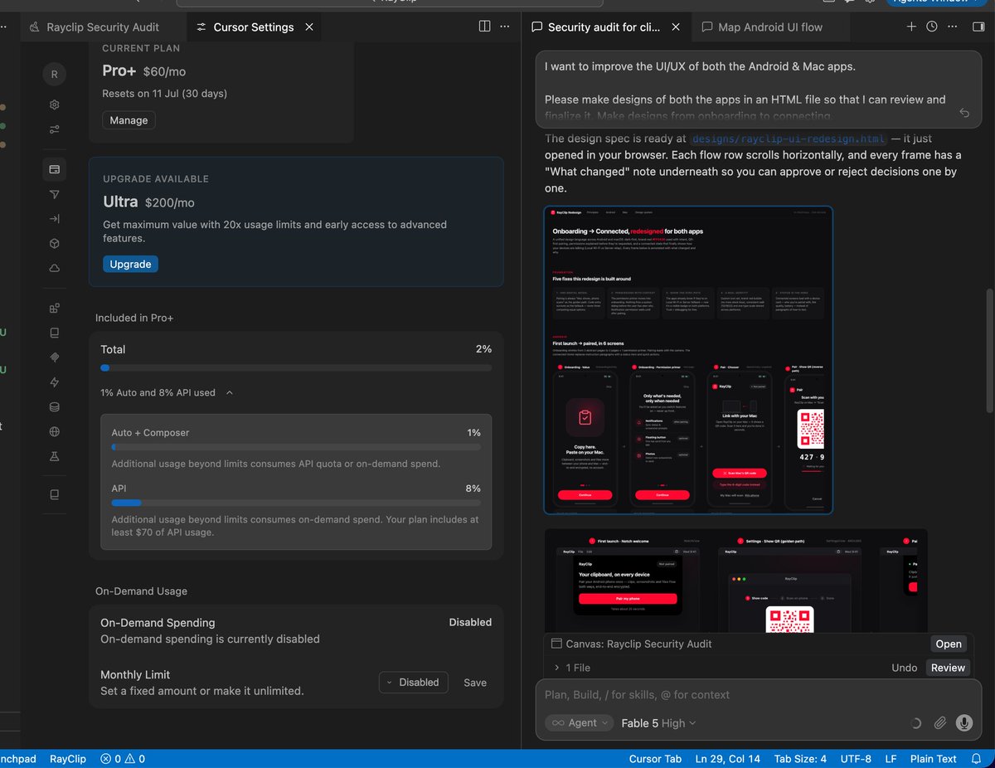Screen dimensions: 995x768
Task: Open the Canvas with Open button
Action: [x=949, y=644]
